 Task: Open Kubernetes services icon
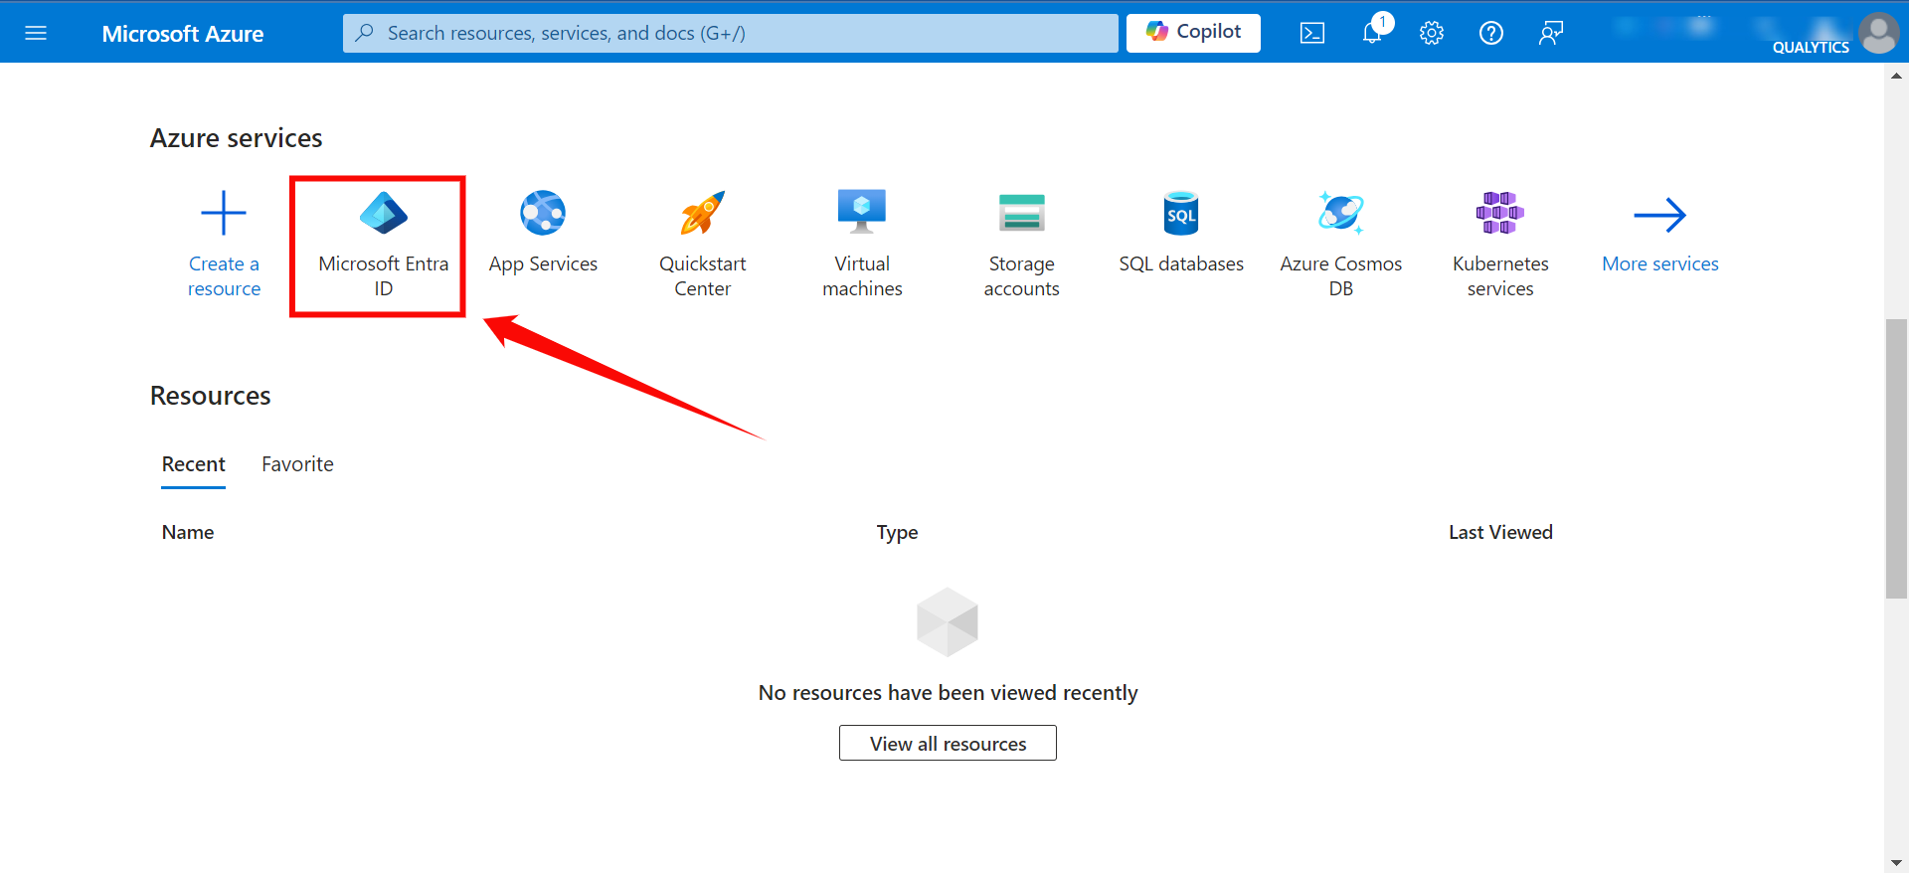click(1500, 213)
